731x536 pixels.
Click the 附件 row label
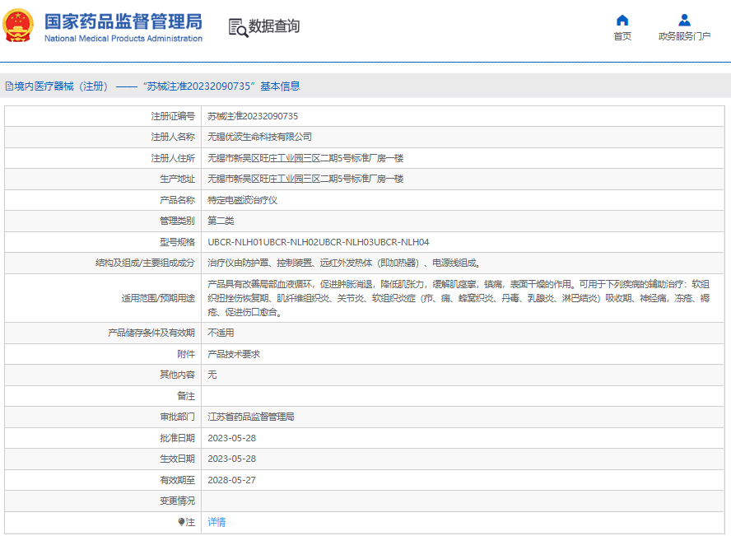[186, 354]
